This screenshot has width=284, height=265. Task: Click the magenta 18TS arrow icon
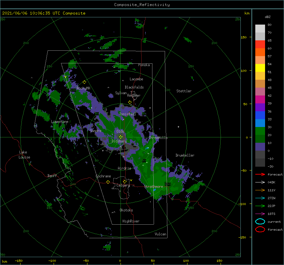260,214
